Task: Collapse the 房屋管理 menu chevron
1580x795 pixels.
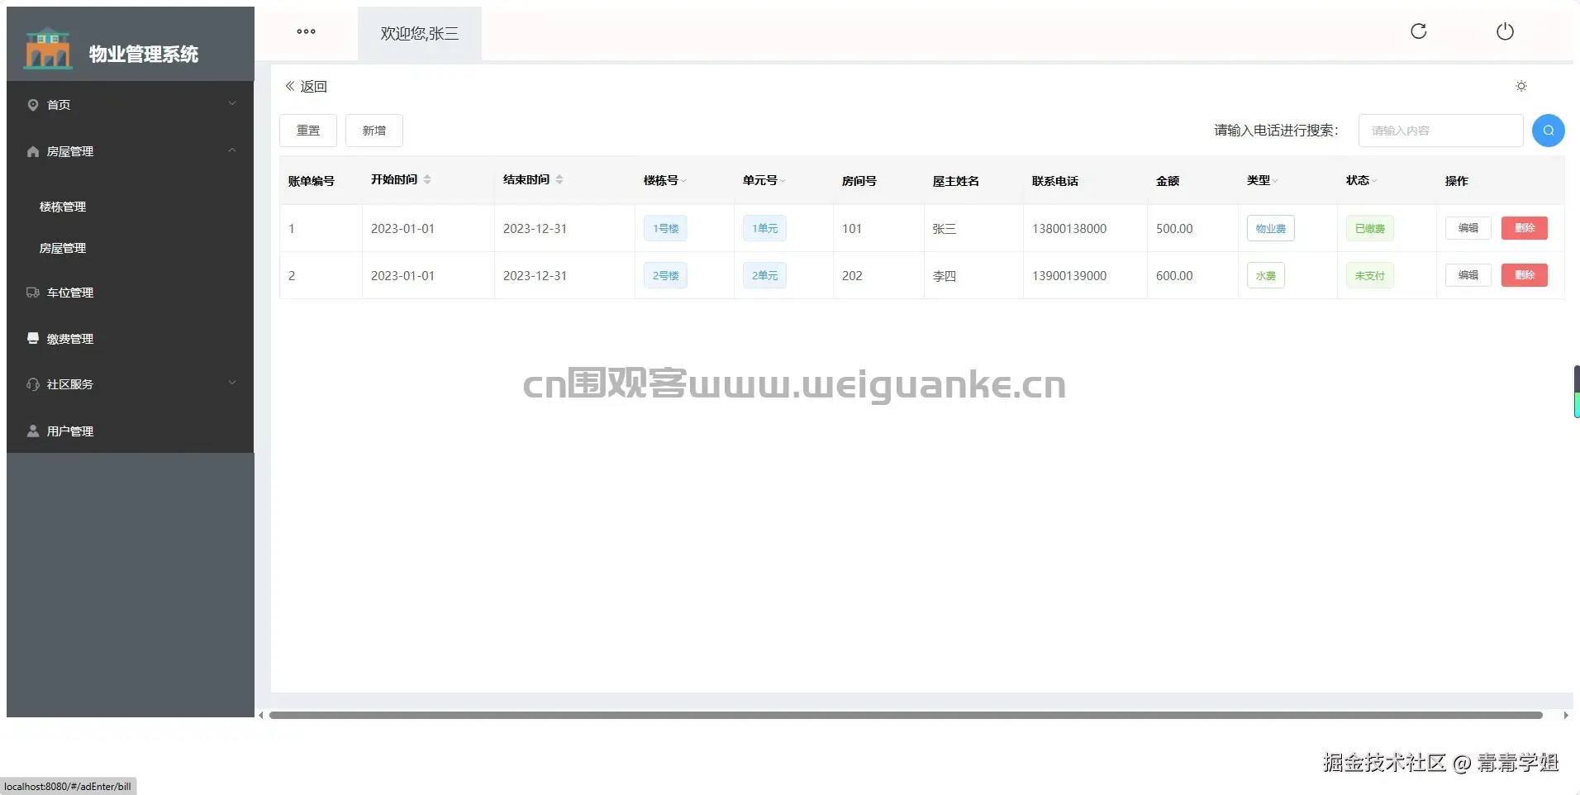Action: pyautogui.click(x=232, y=150)
